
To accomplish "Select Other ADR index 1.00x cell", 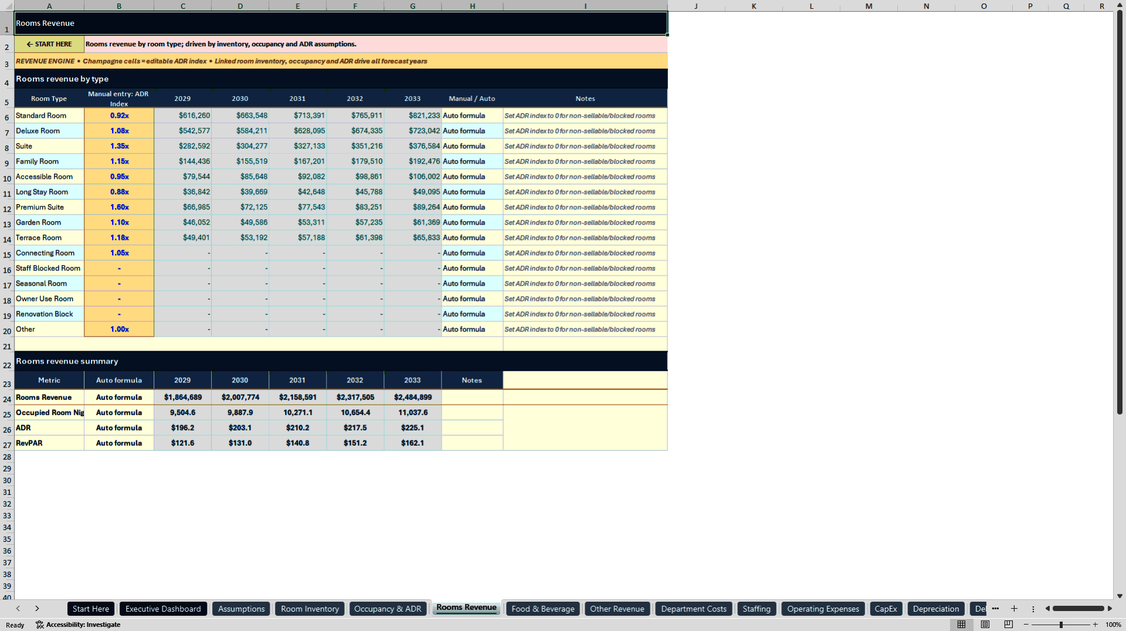I will tap(119, 329).
